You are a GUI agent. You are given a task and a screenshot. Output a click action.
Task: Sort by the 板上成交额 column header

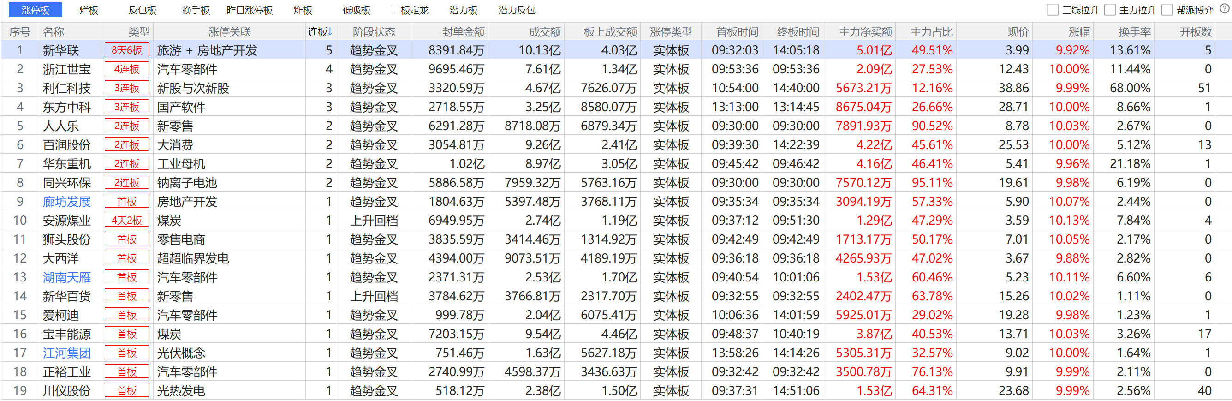pos(610,32)
